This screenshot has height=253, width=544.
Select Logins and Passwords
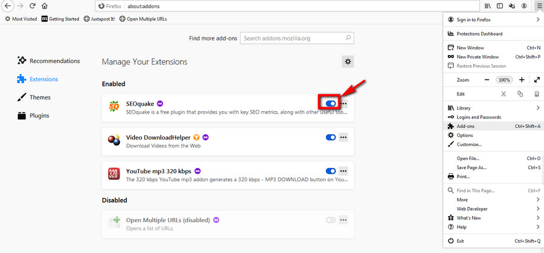click(493, 117)
